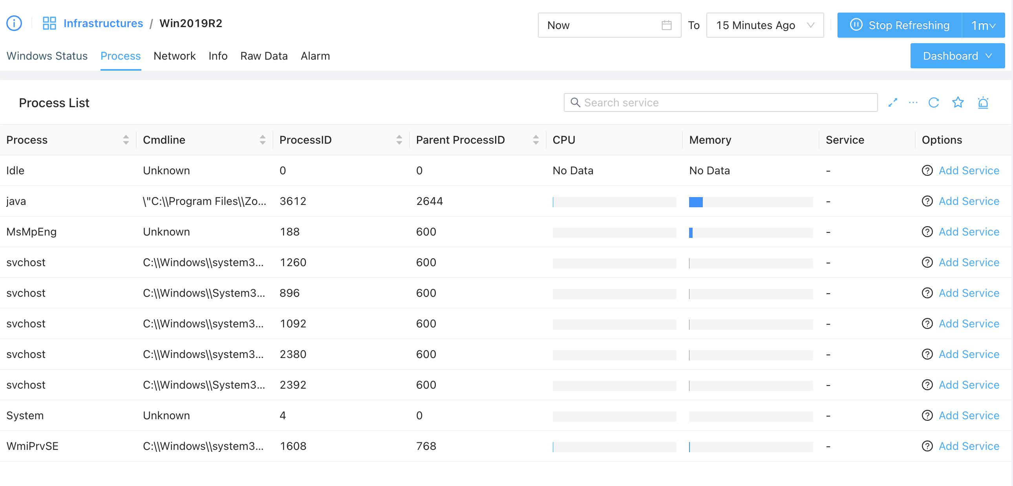Click the Infrastructures grid icon

click(49, 24)
